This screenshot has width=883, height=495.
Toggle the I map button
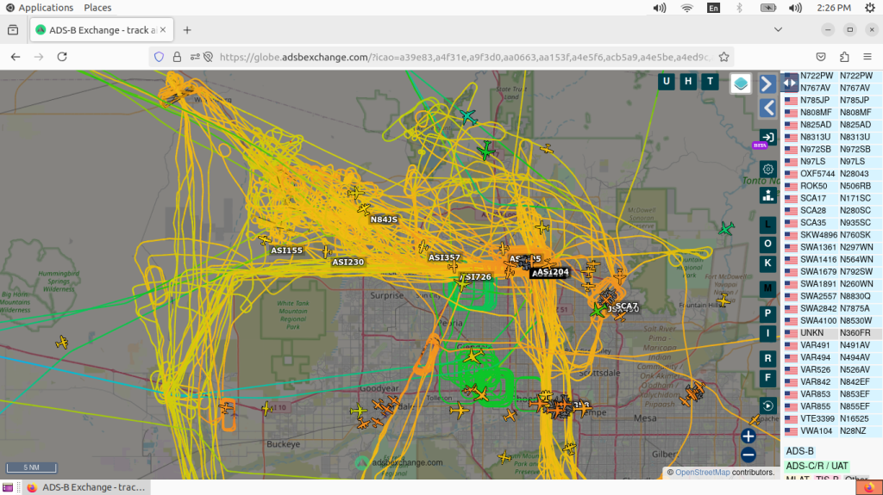point(767,333)
